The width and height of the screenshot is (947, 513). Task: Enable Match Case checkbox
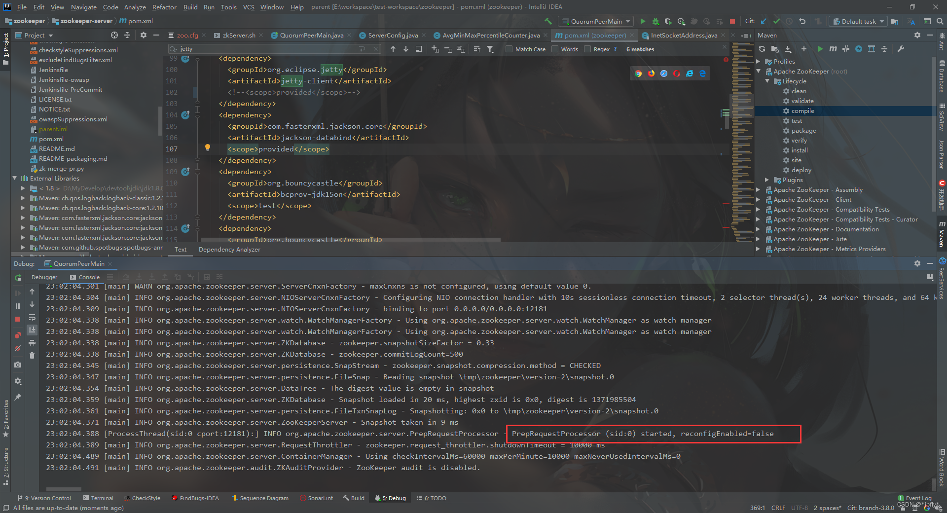[x=509, y=49]
